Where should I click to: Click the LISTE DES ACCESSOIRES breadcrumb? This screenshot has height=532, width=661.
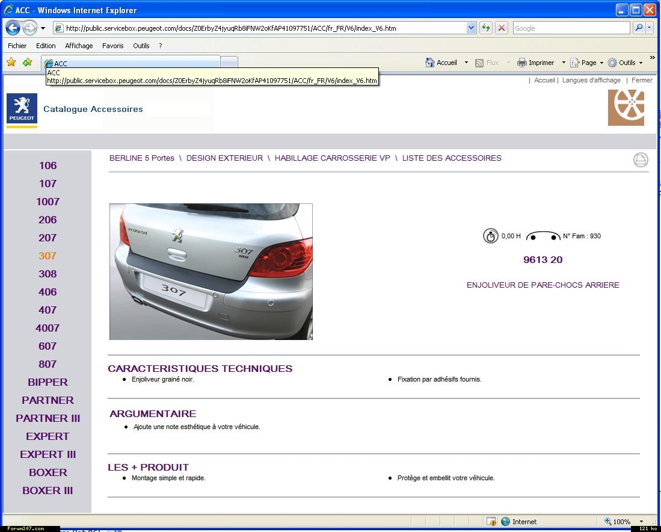click(452, 158)
